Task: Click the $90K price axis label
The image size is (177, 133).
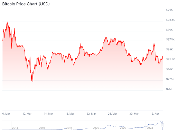Action: pos(169,30)
